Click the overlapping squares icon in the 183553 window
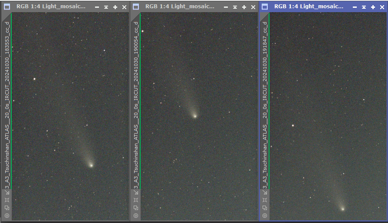 coord(7,208)
